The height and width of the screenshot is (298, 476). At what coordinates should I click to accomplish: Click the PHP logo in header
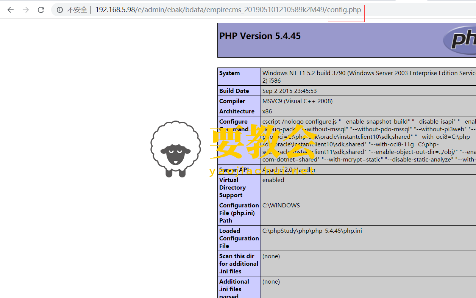pos(459,40)
